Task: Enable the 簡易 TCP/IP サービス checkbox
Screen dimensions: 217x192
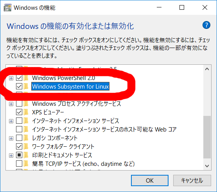Action: 19,164
